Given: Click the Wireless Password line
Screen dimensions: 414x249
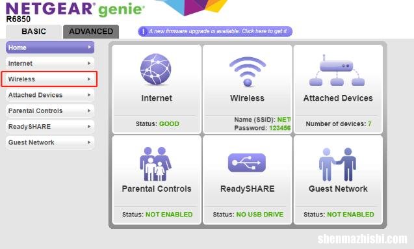Looking at the screenshot, I should click(x=263, y=128).
